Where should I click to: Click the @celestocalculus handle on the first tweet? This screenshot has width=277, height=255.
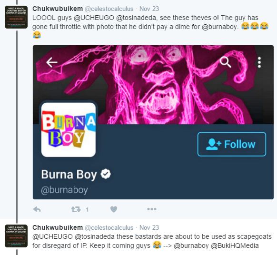pos(109,9)
